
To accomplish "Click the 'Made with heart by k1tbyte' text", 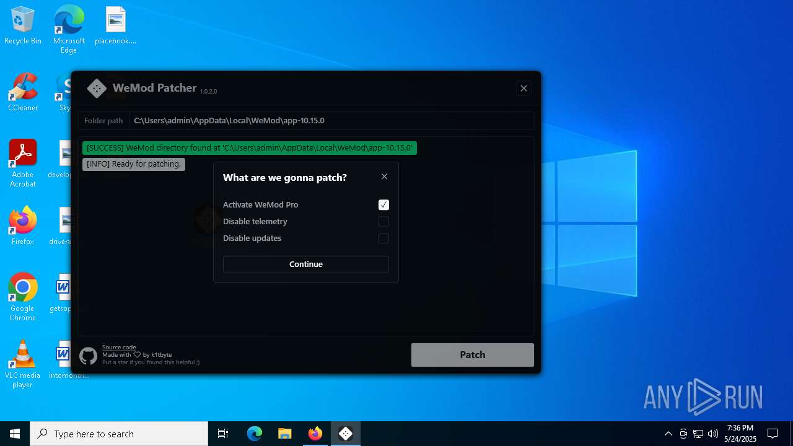I will point(137,355).
